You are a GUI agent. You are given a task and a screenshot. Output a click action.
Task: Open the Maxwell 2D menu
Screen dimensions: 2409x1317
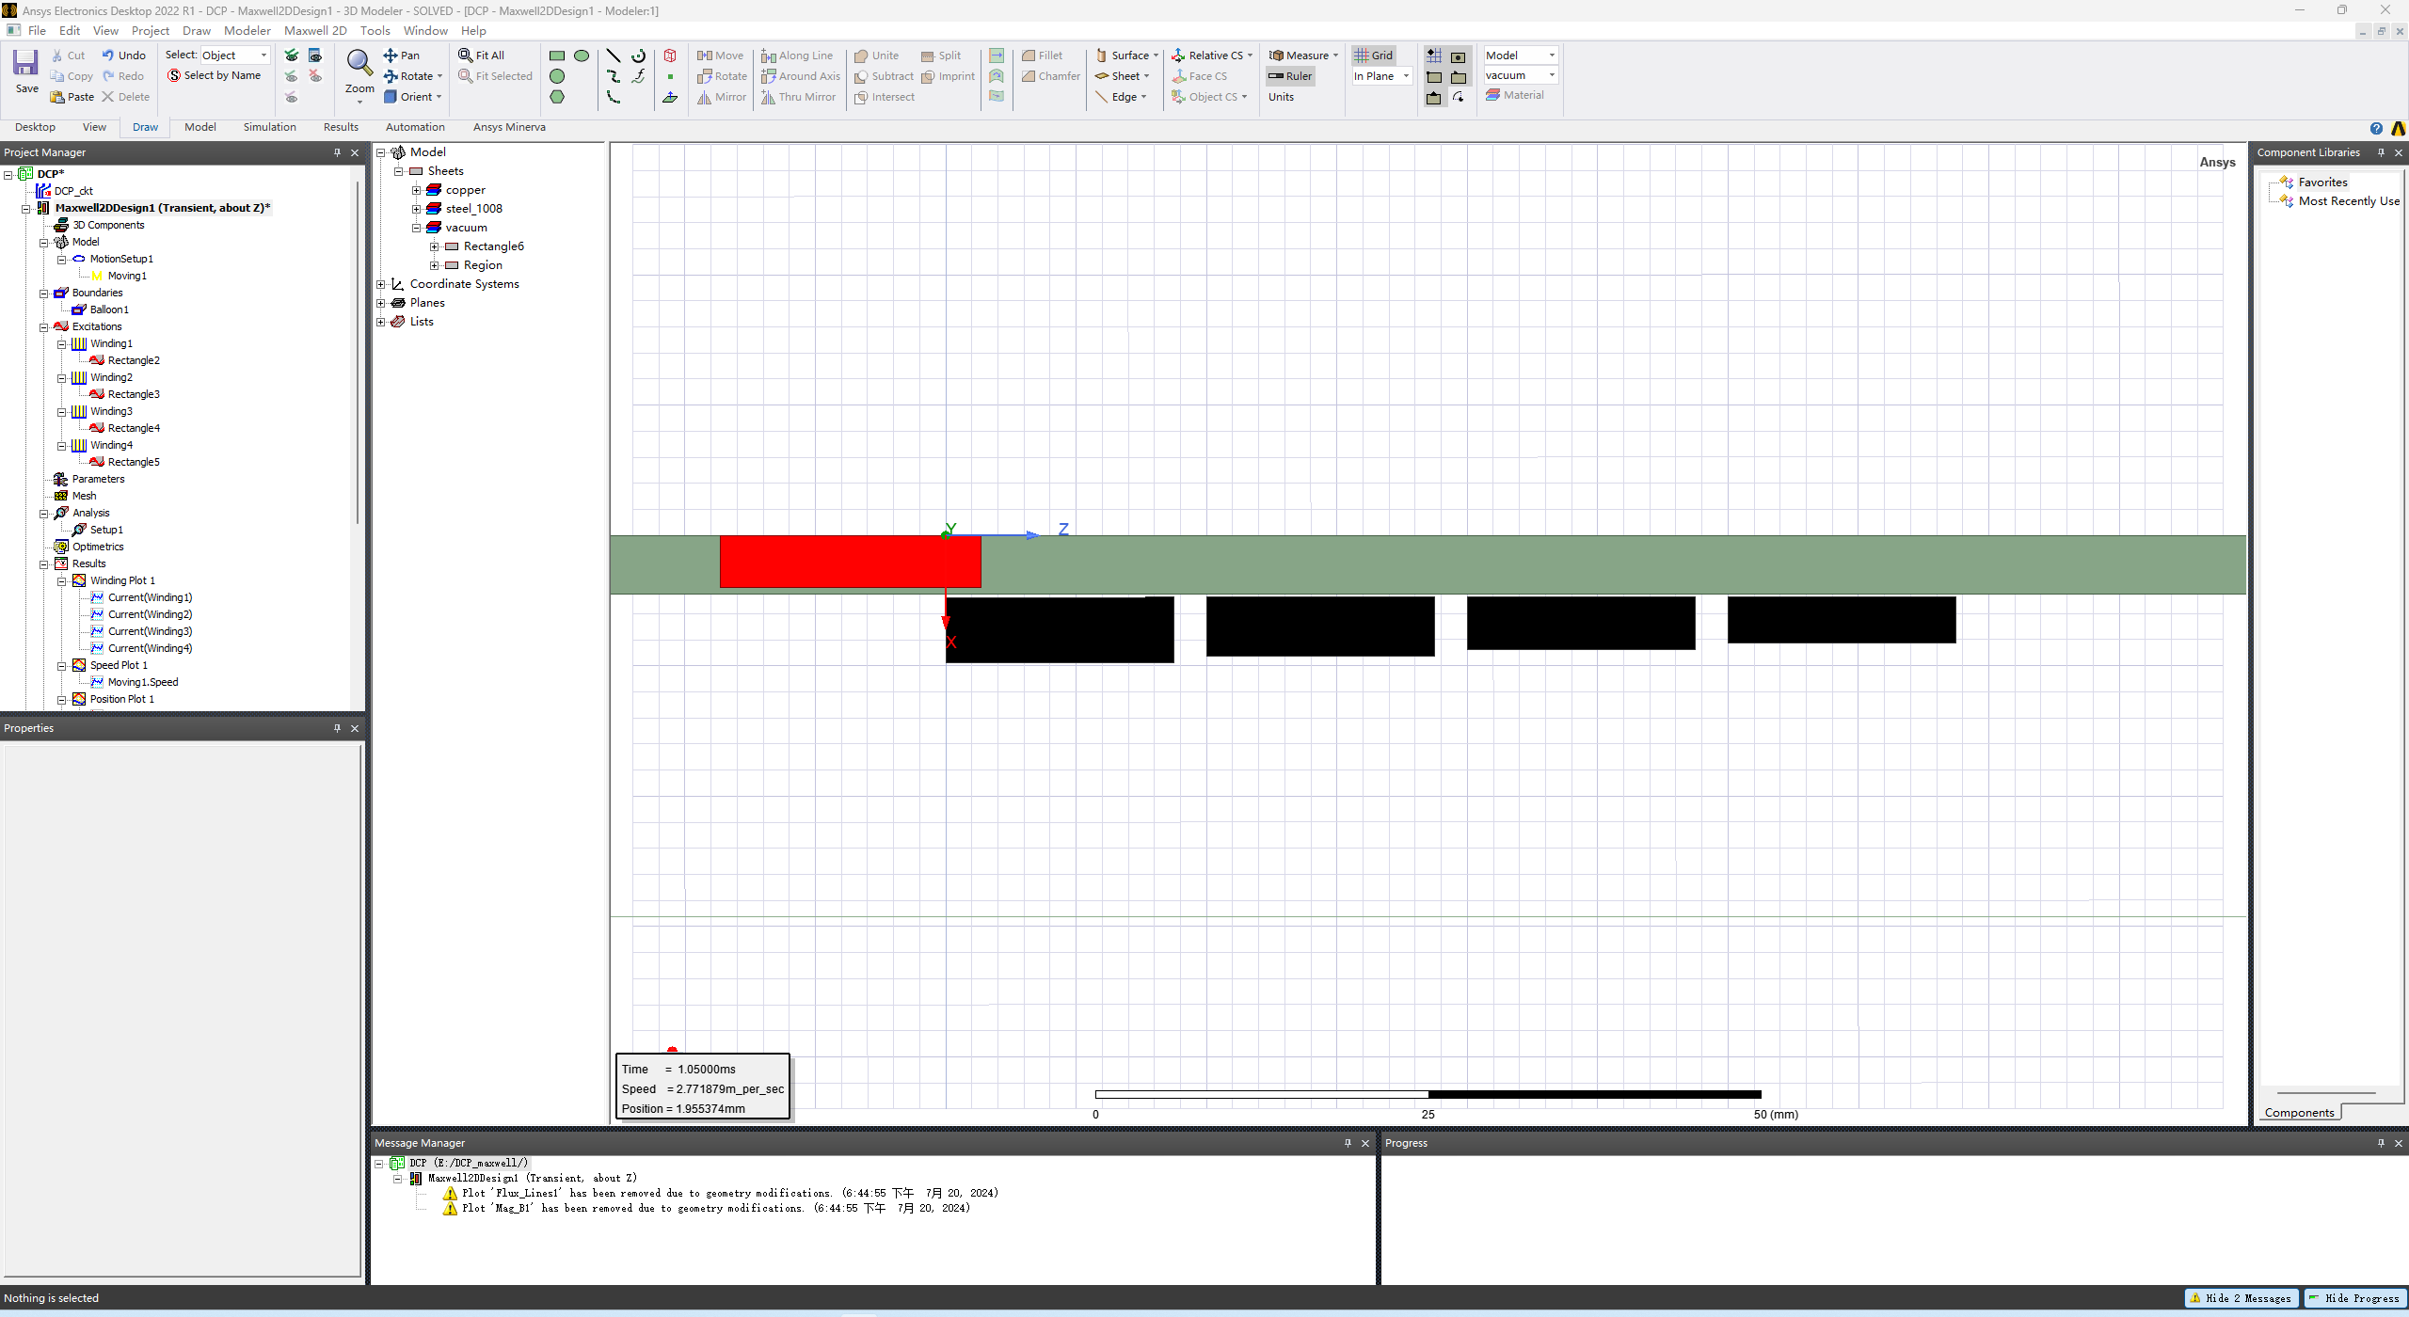tap(315, 31)
